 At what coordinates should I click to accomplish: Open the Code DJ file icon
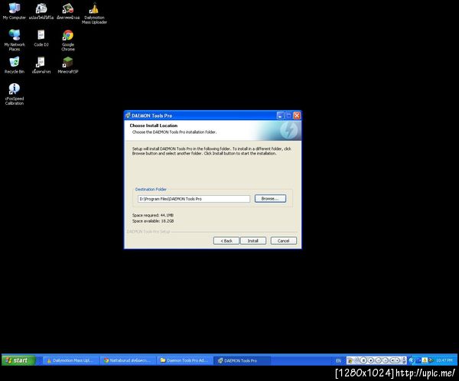point(41,38)
